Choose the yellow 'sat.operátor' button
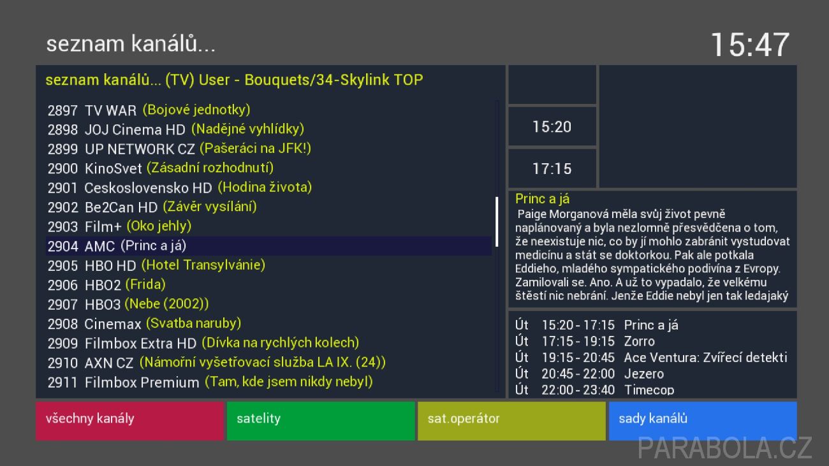This screenshot has width=829, height=466. click(511, 421)
